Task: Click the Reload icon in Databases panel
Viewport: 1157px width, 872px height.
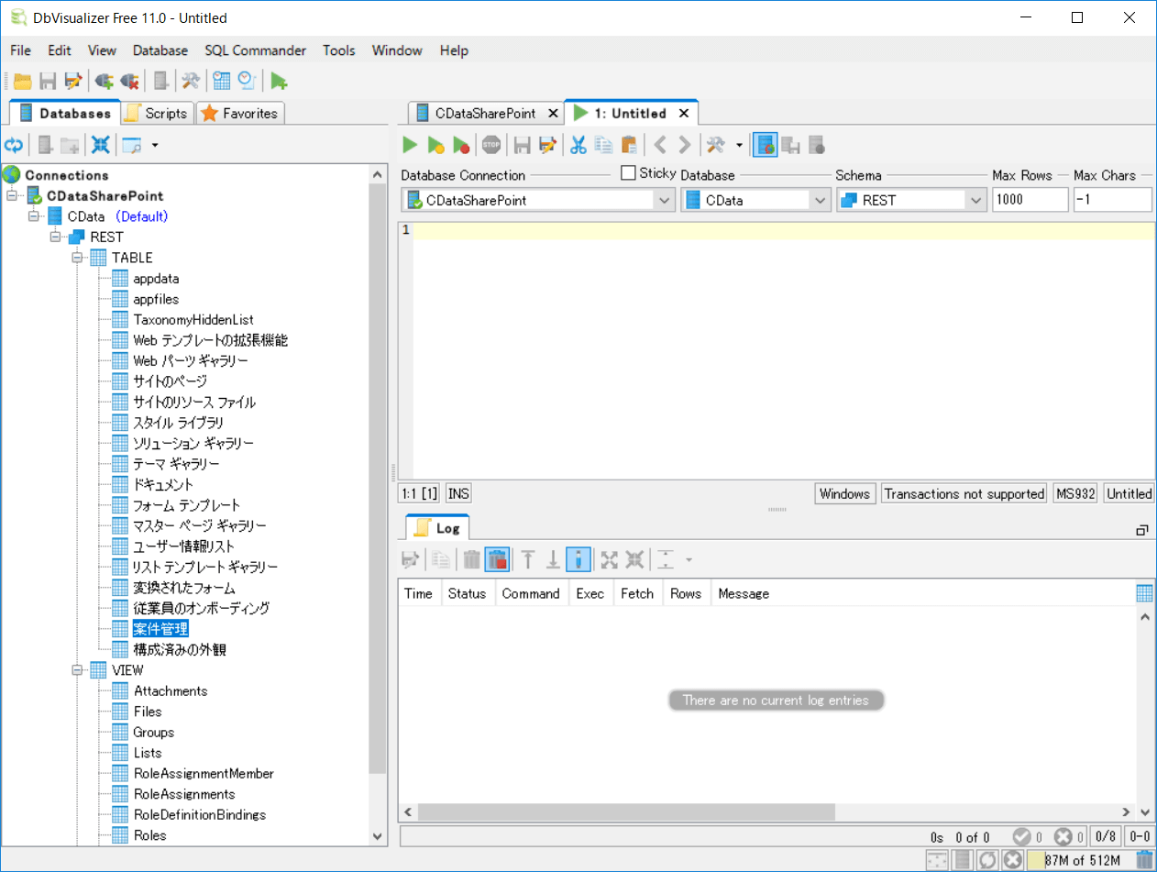Action: pos(14,145)
